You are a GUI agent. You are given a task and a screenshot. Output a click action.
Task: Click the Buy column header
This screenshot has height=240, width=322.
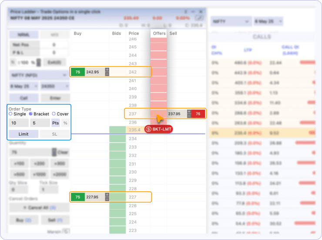[77, 33]
